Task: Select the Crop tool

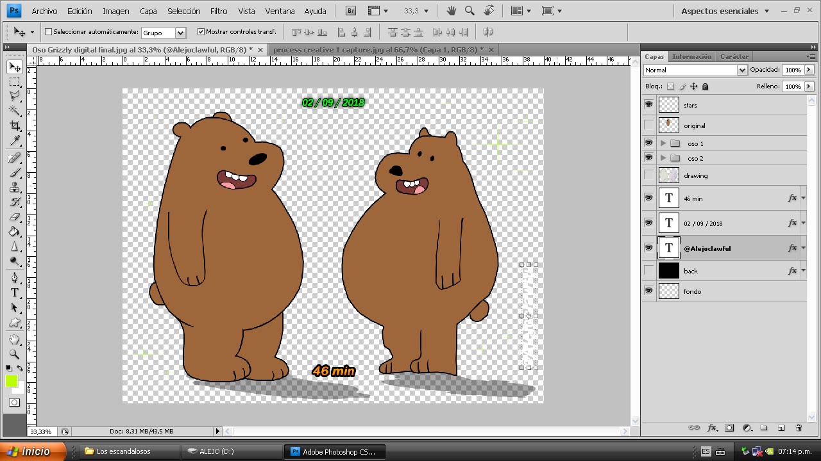Action: (15, 125)
